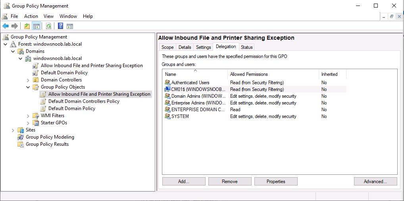This screenshot has height=201, width=404.
Task: Click the Domain Controllers OU icon
Action: pyautogui.click(x=36, y=80)
